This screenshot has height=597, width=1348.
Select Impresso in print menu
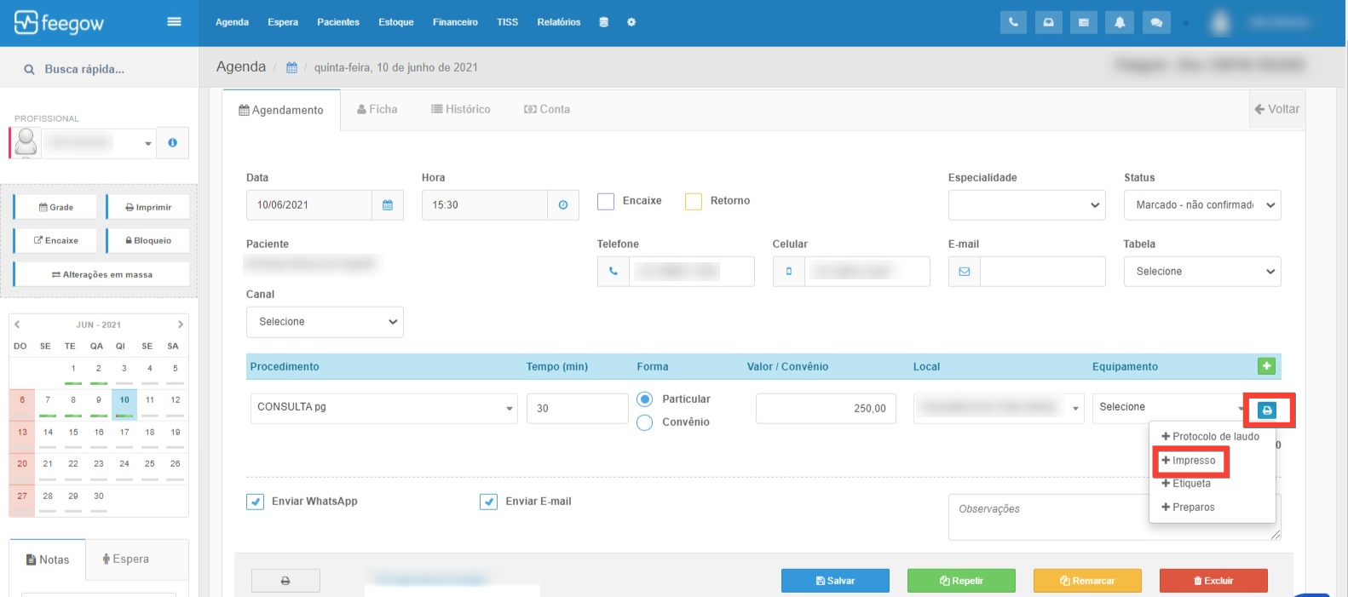coord(1189,461)
